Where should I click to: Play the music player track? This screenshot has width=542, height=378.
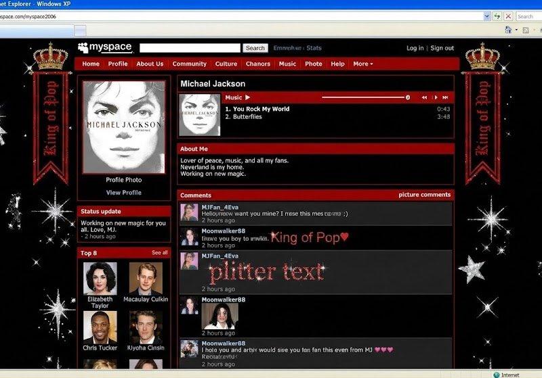247,97
